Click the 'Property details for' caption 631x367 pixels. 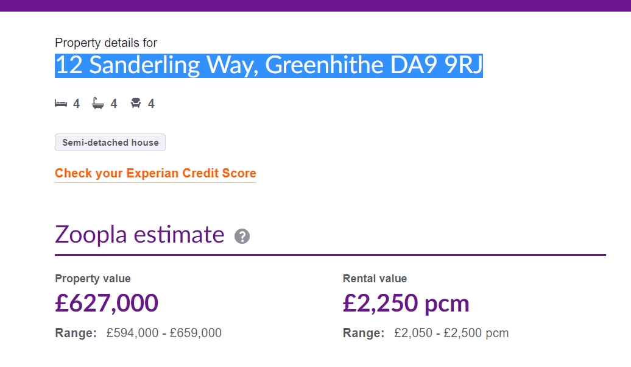(106, 43)
